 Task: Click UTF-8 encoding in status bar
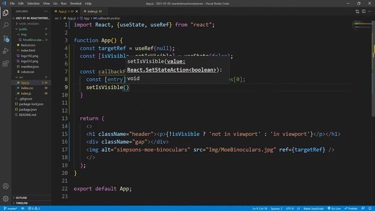click(x=289, y=209)
